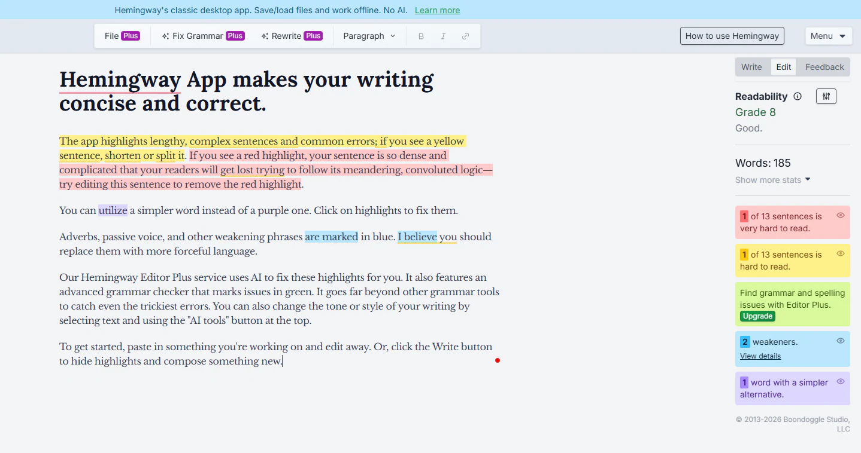
Task: Hide the weakeners highlights with eye icon
Action: (841, 341)
